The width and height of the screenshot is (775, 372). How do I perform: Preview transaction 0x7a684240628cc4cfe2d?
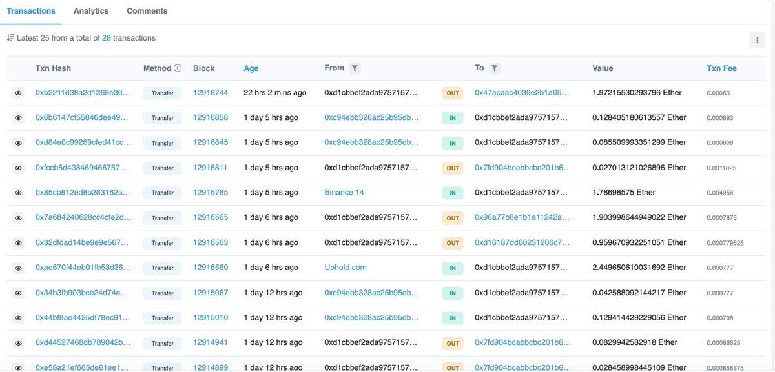coord(19,218)
